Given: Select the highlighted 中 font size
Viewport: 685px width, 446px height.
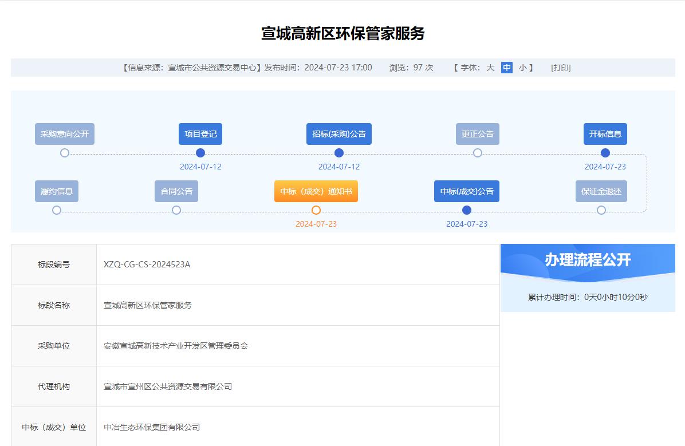Looking at the screenshot, I should point(507,68).
